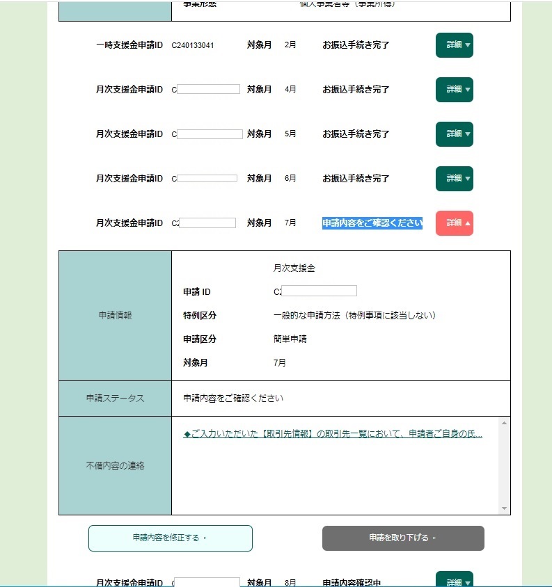Expand details for the 2月 application row
Image resolution: width=552 pixels, height=587 pixels.
[x=454, y=45]
